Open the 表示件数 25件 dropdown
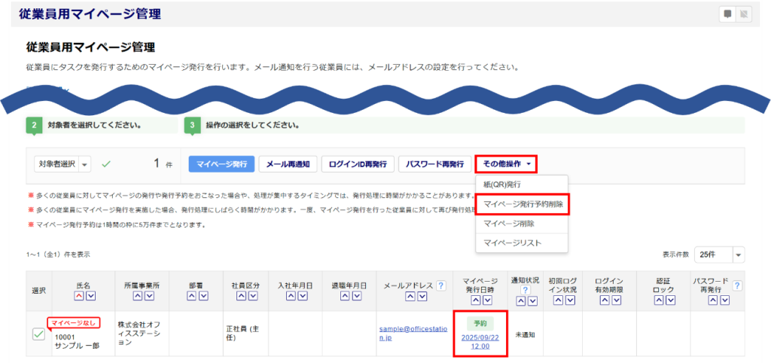 point(719,255)
